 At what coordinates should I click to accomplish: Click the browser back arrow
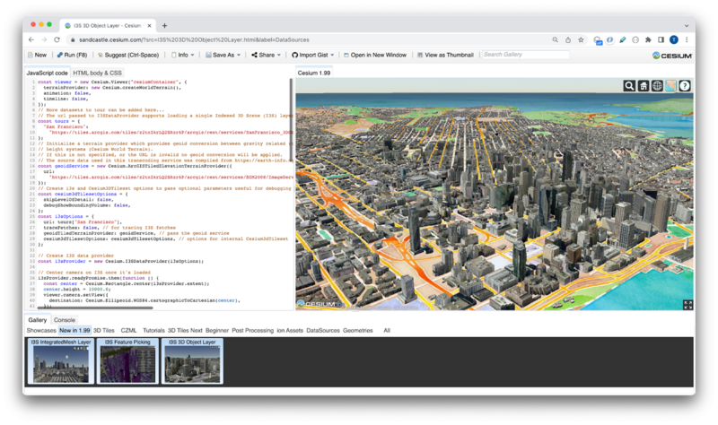pyautogui.click(x=31, y=39)
